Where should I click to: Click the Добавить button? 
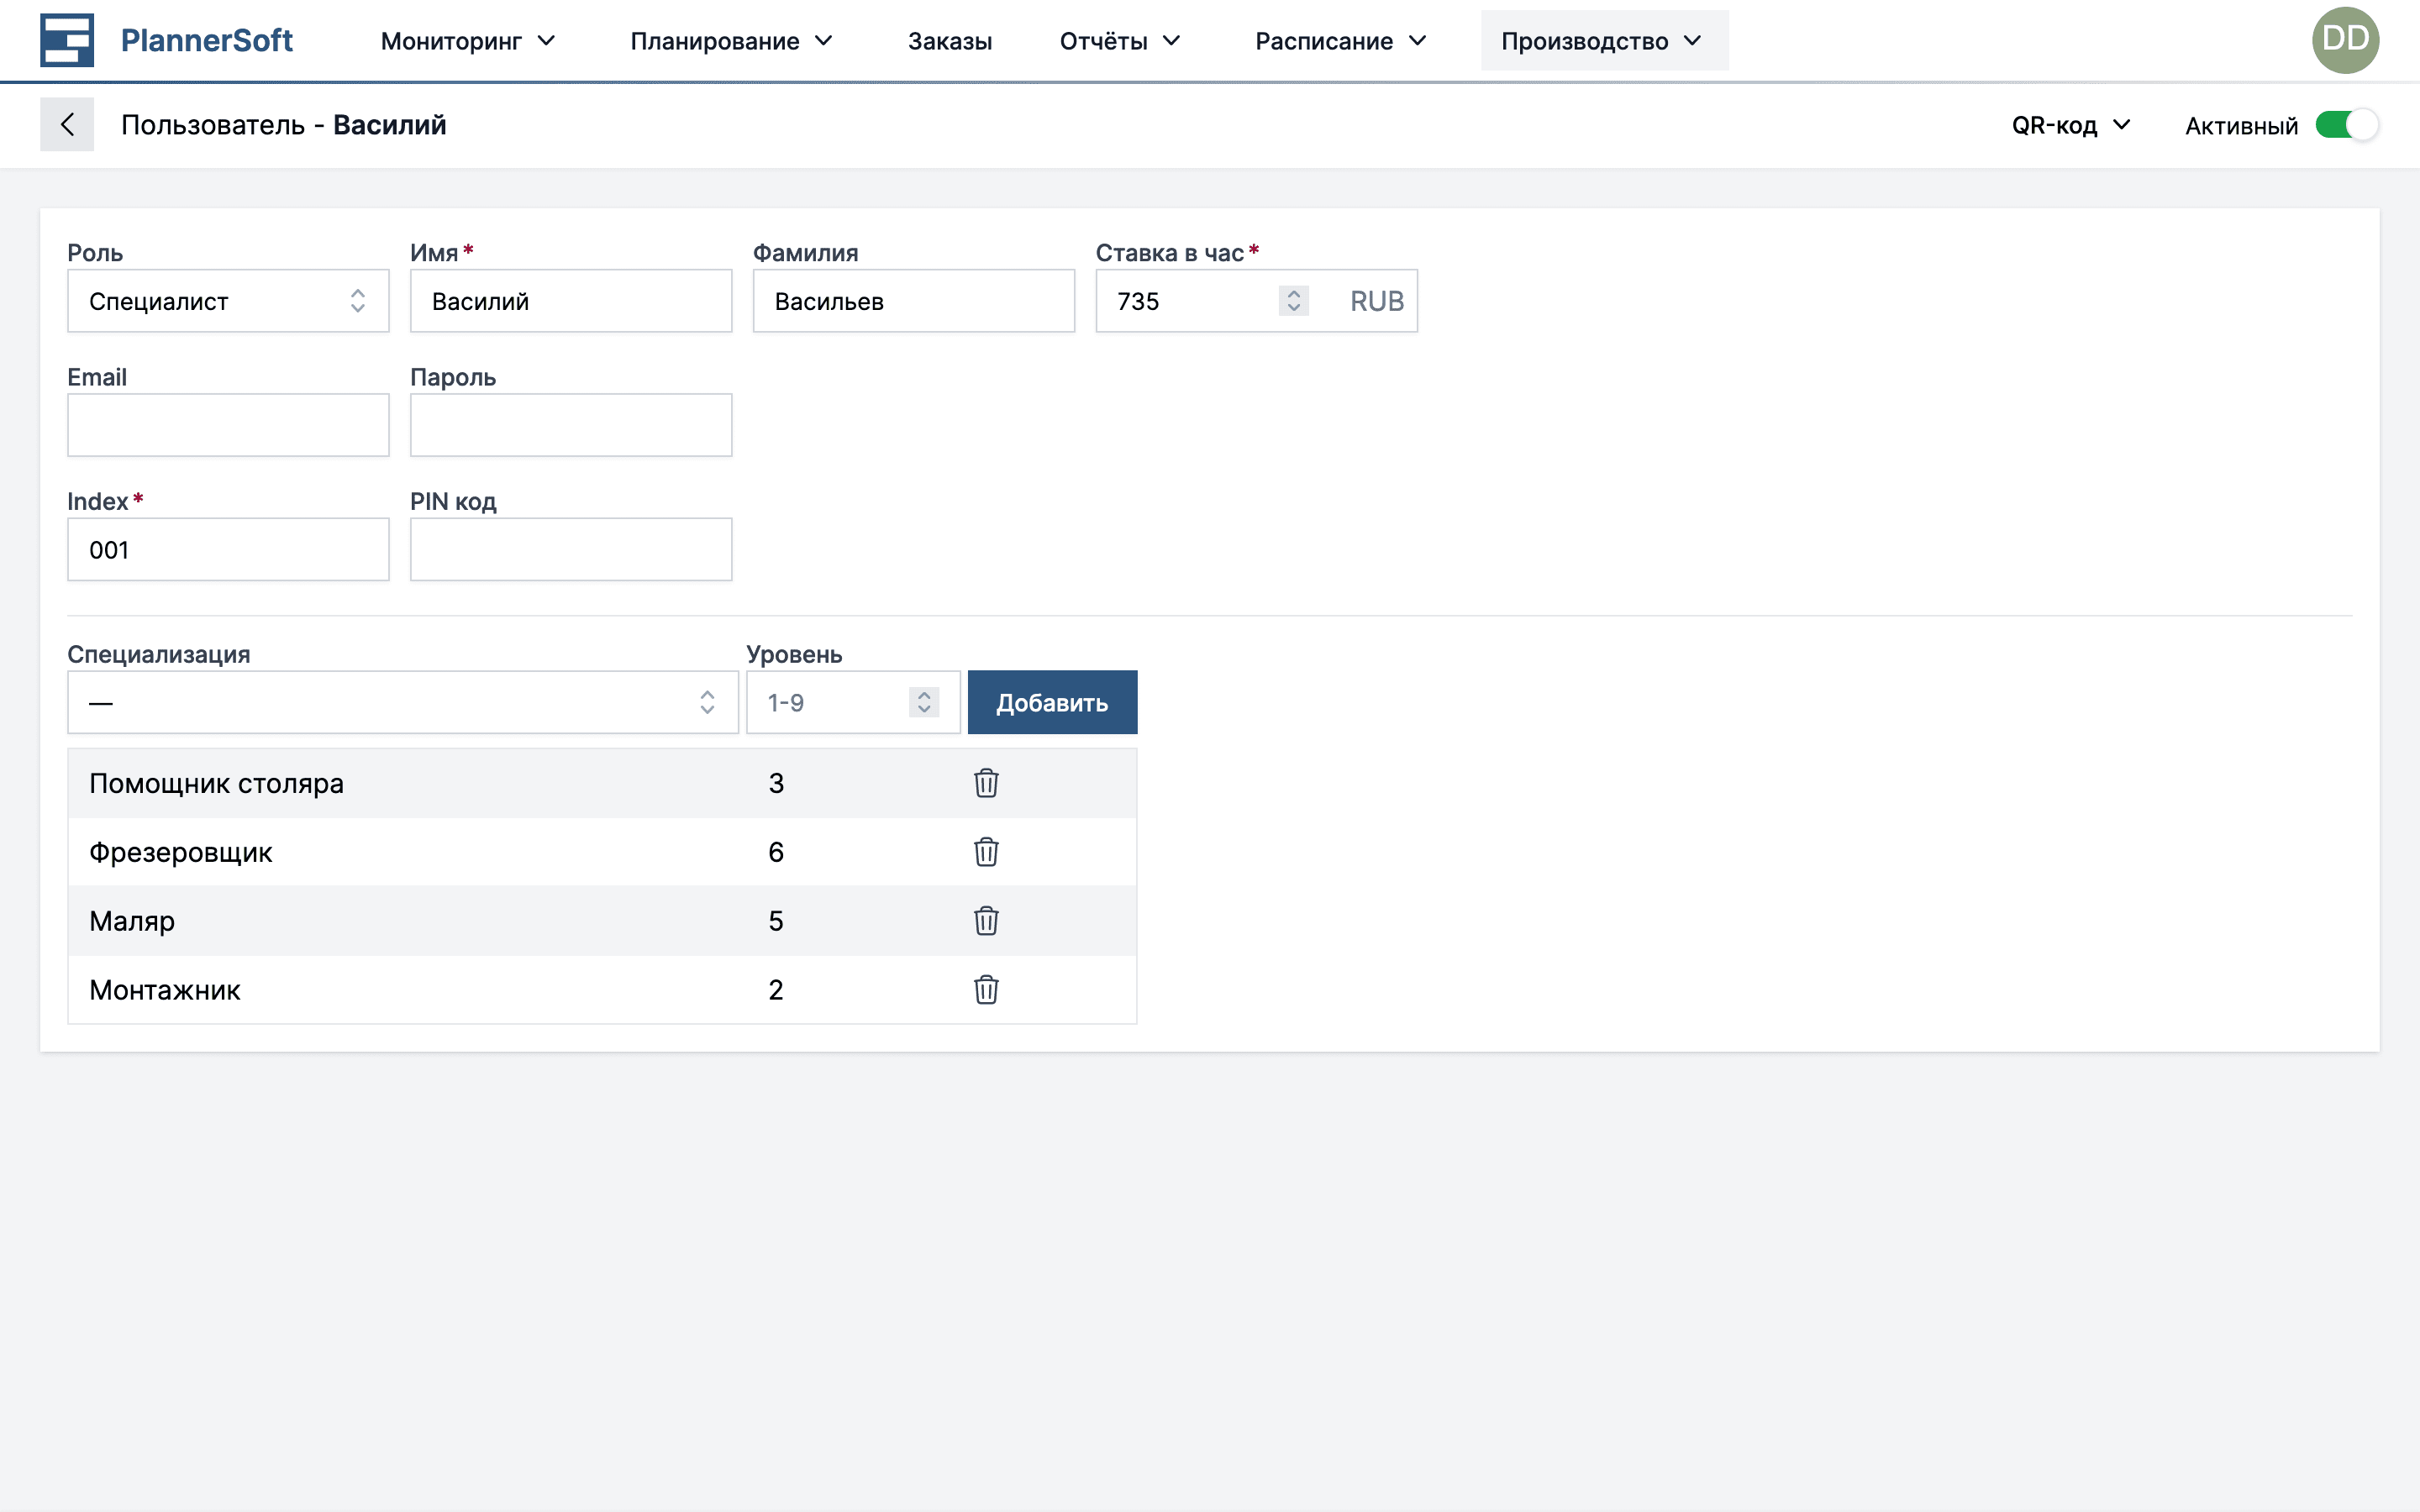click(x=1051, y=703)
